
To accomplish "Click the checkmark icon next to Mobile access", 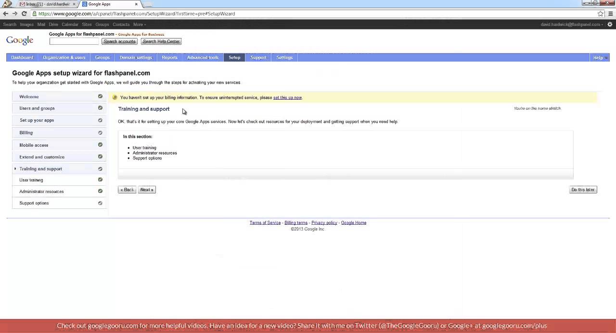I will point(100,145).
